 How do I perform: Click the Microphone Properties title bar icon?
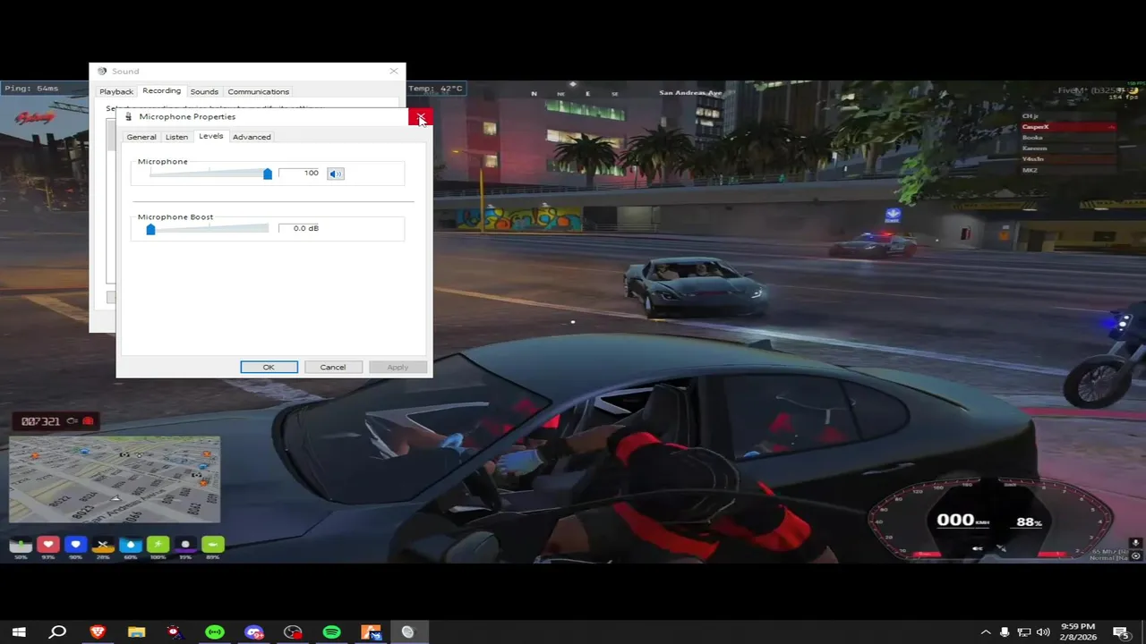click(x=129, y=116)
